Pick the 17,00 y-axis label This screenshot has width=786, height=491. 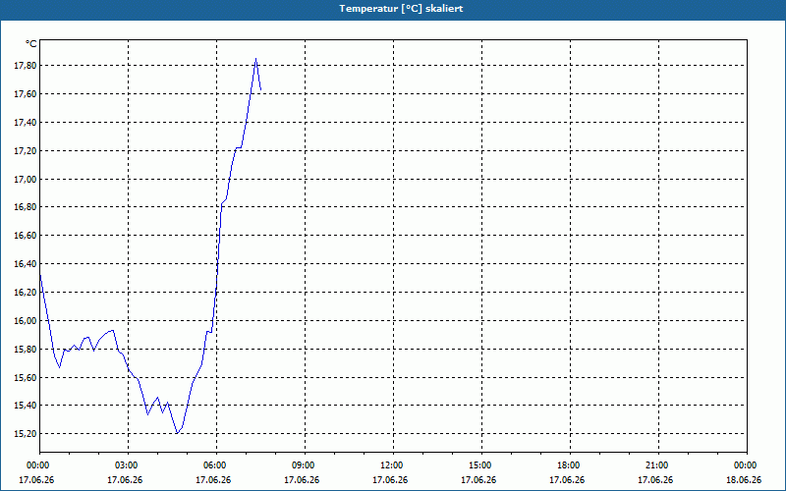24,180
